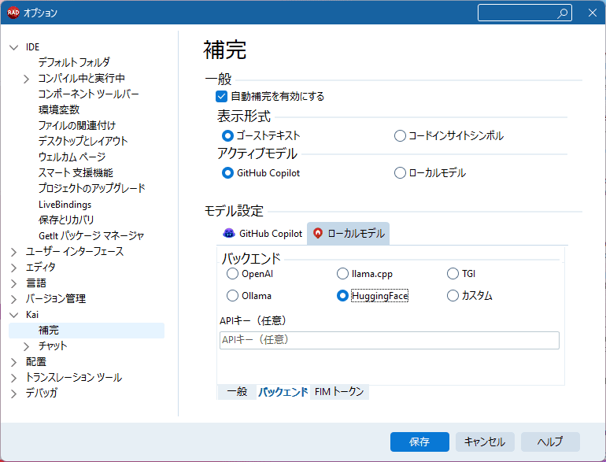Select デバッガ label in tree

point(42,394)
